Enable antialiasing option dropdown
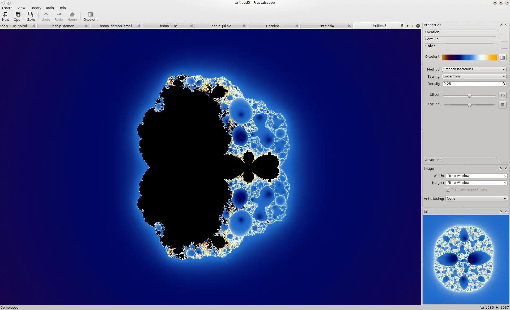 coord(475,198)
